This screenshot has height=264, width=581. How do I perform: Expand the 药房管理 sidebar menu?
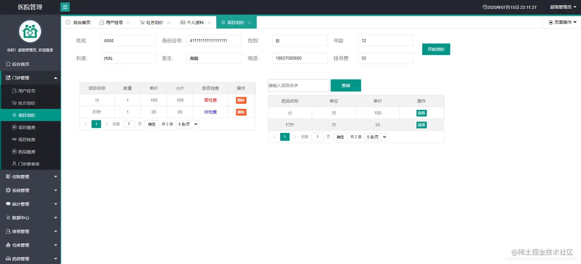30,259
